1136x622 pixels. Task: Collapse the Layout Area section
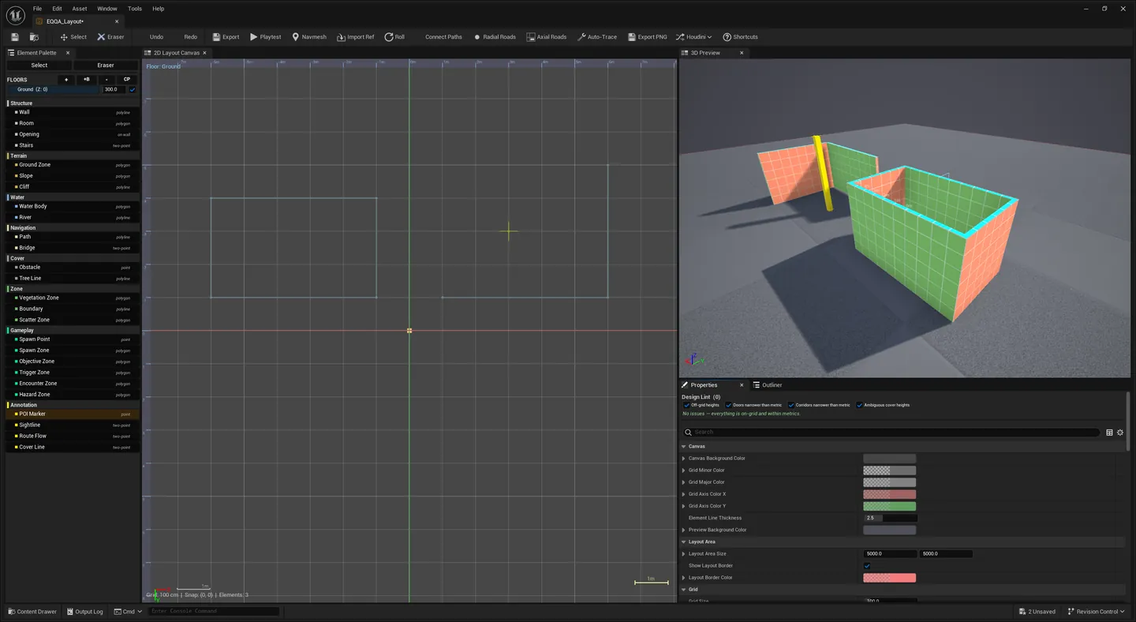point(684,542)
